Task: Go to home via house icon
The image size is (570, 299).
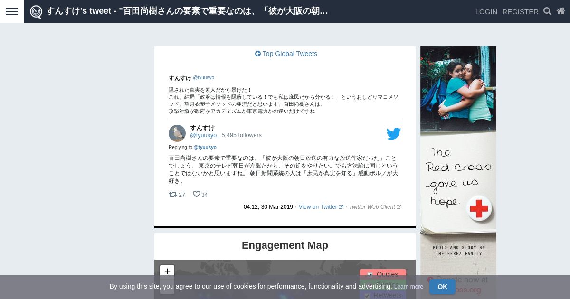Action: click(560, 11)
